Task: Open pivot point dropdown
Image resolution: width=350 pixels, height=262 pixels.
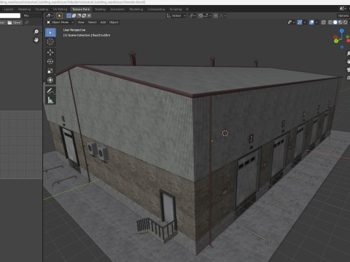Action: [192, 16]
